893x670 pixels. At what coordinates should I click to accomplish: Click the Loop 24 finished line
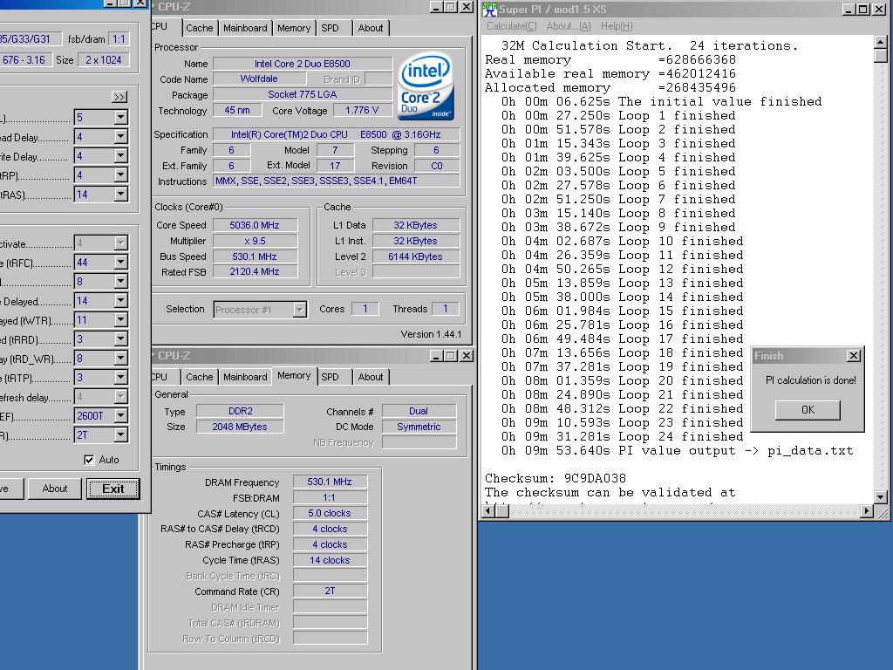(x=623, y=436)
